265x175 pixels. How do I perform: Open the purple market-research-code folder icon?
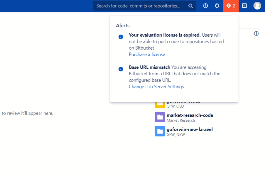click(x=160, y=117)
